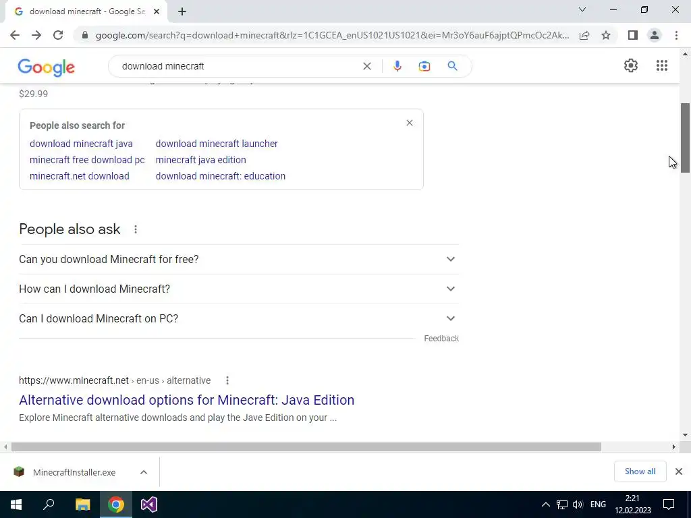Switch ENG input language
Image resolution: width=691 pixels, height=518 pixels.
point(598,505)
